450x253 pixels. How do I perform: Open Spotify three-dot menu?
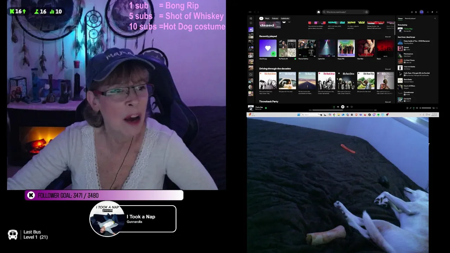pos(250,12)
